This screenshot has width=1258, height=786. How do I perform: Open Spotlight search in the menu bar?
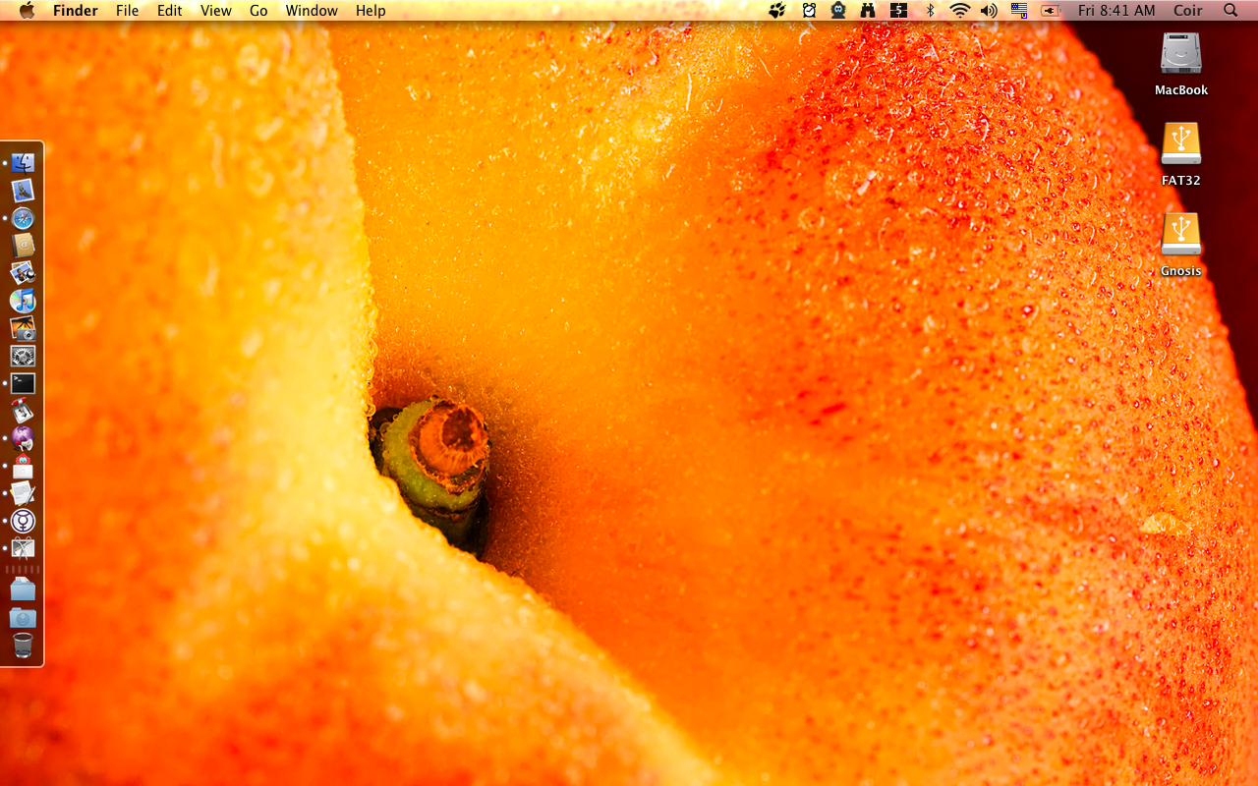(x=1229, y=11)
